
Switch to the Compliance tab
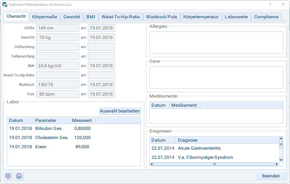(x=266, y=17)
